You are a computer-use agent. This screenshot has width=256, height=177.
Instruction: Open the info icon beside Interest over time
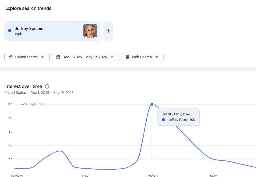click(47, 86)
